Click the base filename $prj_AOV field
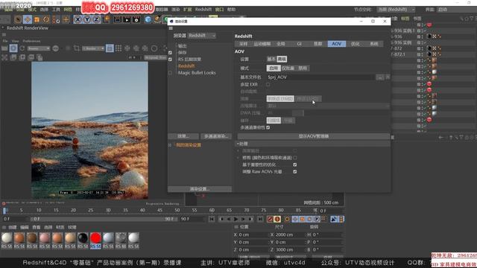The height and width of the screenshot is (268, 477). coord(320,77)
